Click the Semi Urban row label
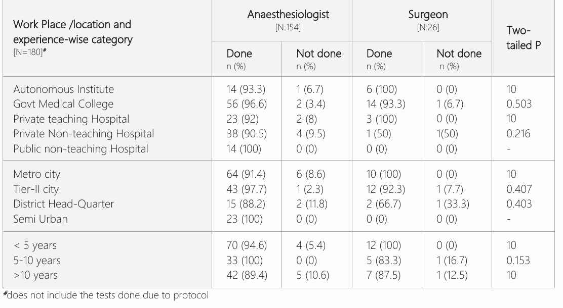The height and width of the screenshot is (308, 563). click(x=40, y=219)
